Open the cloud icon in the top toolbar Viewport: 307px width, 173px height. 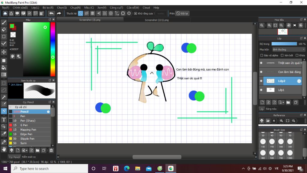point(5,13)
